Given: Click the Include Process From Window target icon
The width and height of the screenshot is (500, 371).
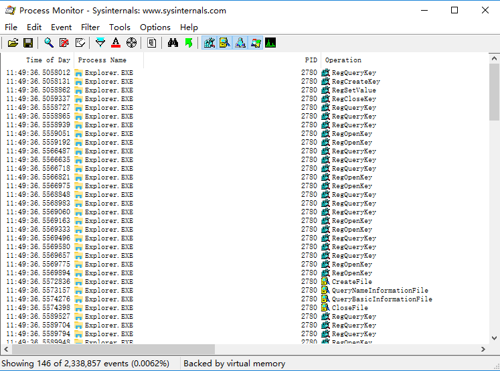Looking at the screenshot, I should click(131, 43).
